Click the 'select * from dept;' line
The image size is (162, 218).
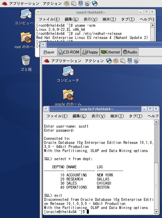(68, 159)
